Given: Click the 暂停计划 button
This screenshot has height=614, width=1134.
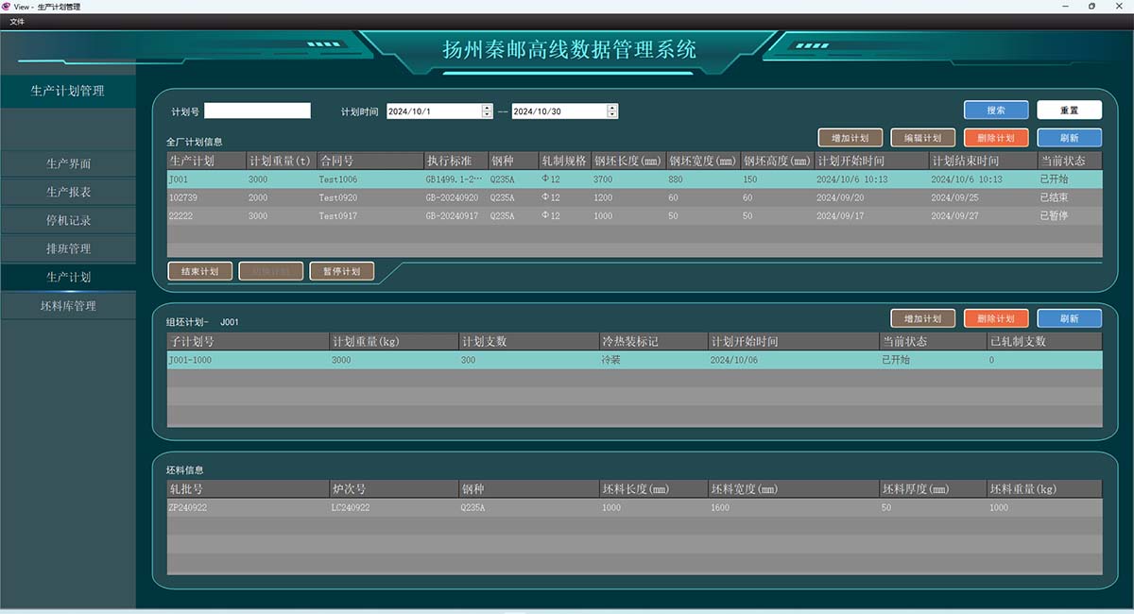Looking at the screenshot, I should click(x=342, y=271).
